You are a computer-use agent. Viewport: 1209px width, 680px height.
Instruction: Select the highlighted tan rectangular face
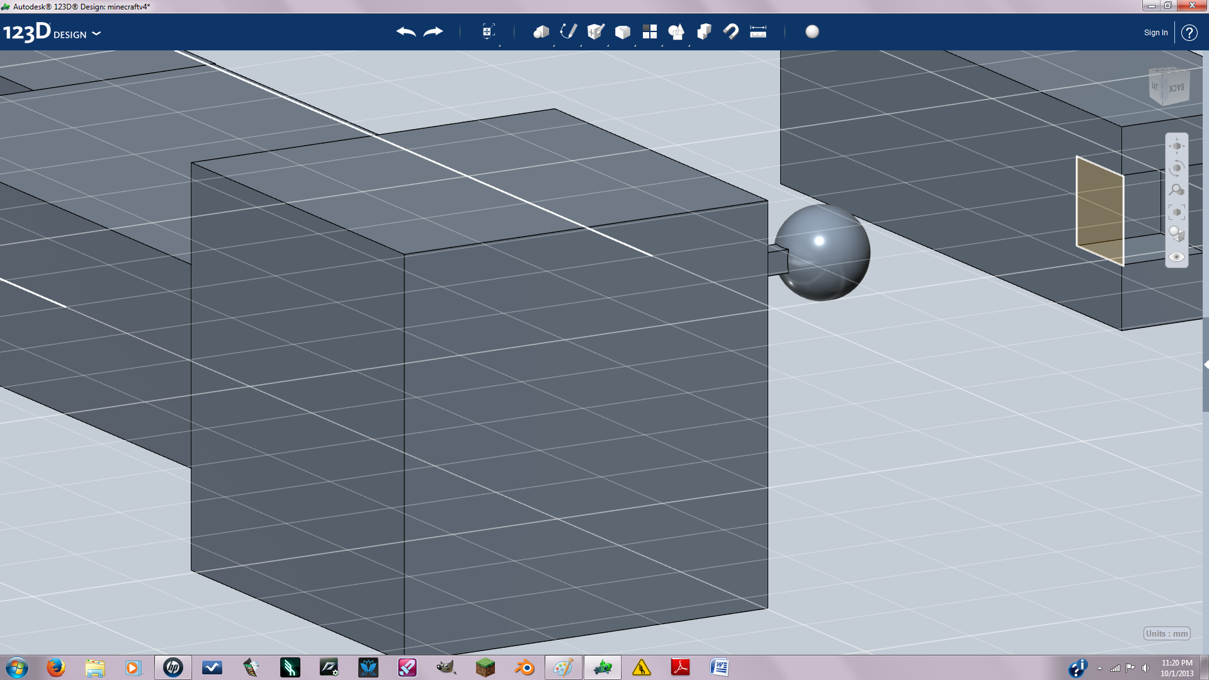[1099, 211]
